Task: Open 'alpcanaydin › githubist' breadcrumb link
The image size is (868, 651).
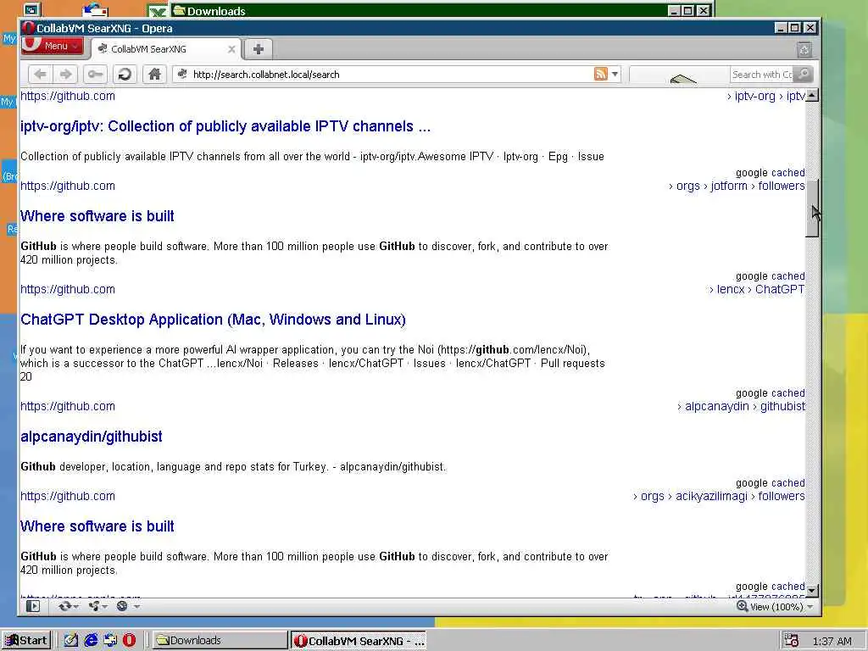Action: click(x=742, y=406)
